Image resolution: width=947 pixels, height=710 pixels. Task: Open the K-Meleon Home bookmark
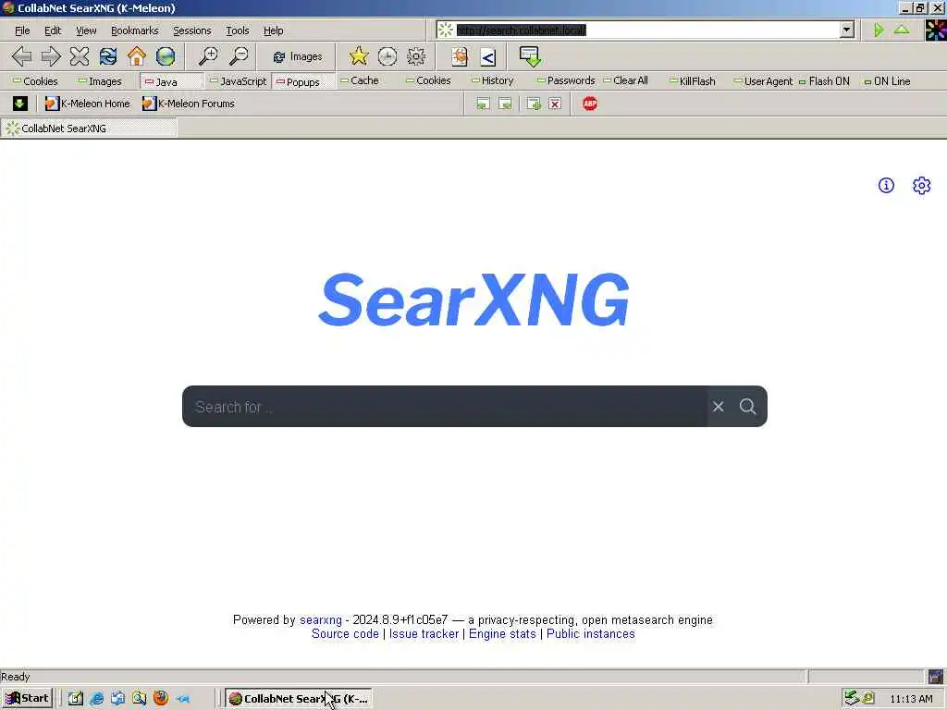click(88, 104)
